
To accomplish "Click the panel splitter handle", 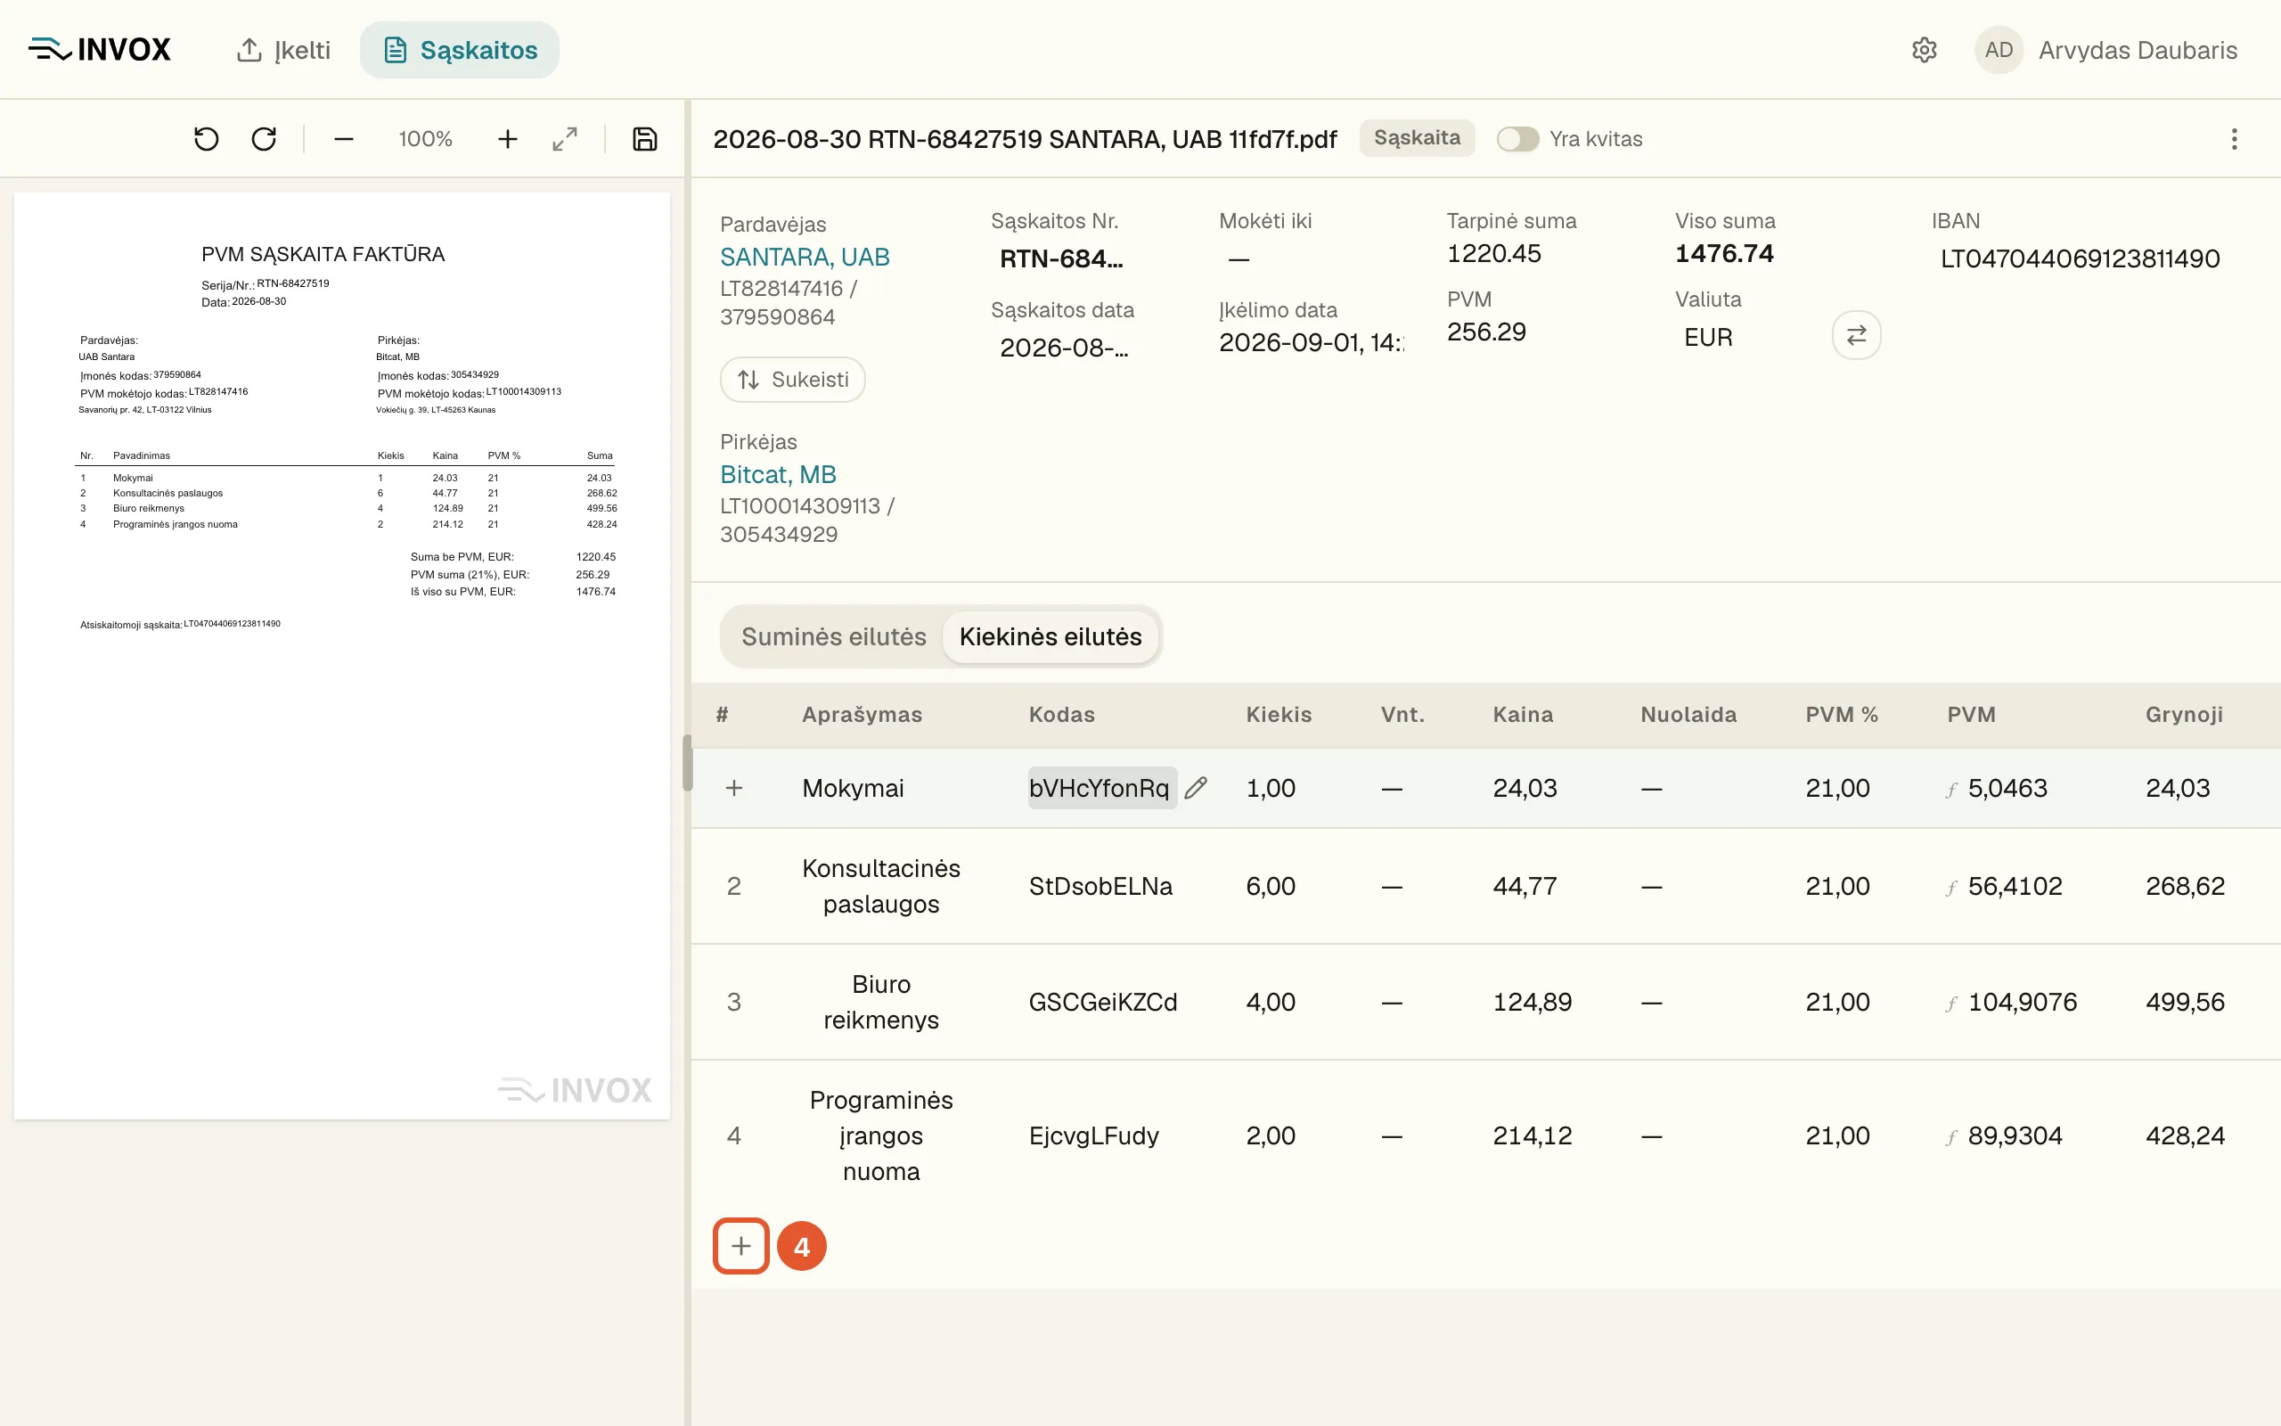I will click(687, 762).
